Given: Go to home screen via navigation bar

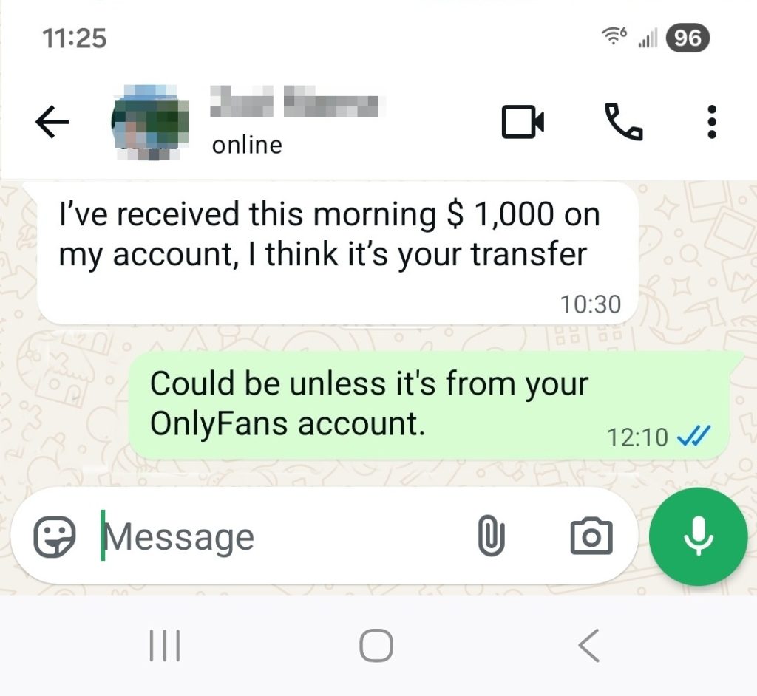Looking at the screenshot, I should tap(376, 645).
